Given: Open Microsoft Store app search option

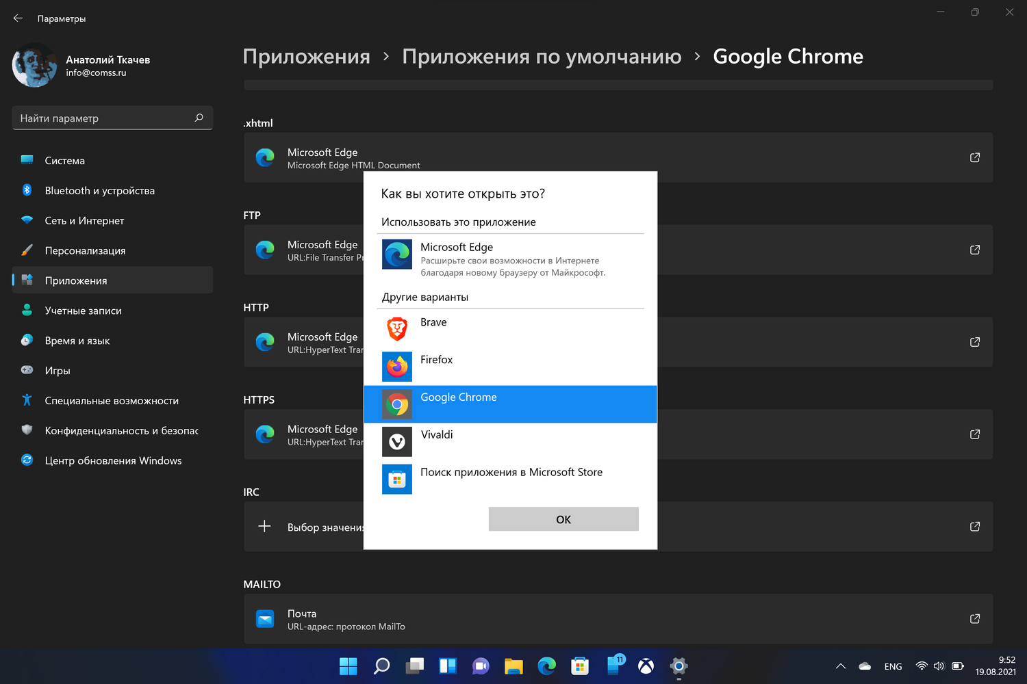Looking at the screenshot, I should pyautogui.click(x=510, y=479).
